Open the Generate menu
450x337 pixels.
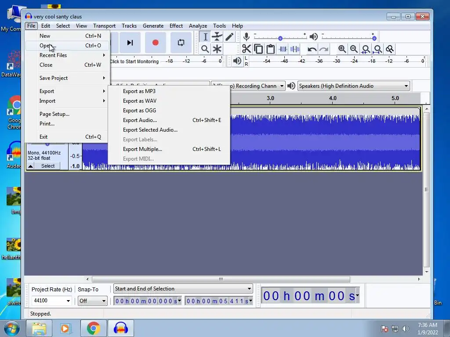(153, 26)
